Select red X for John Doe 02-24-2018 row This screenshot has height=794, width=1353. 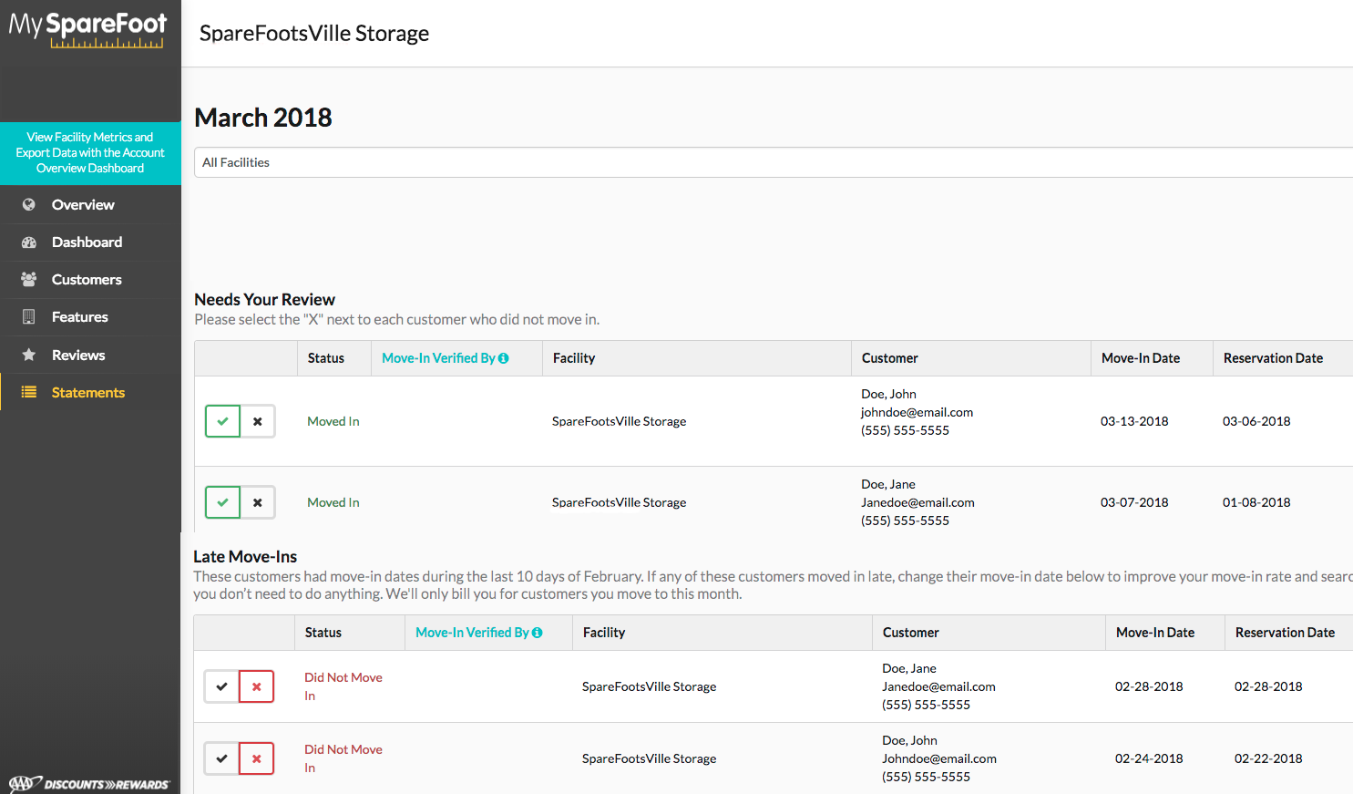click(257, 758)
